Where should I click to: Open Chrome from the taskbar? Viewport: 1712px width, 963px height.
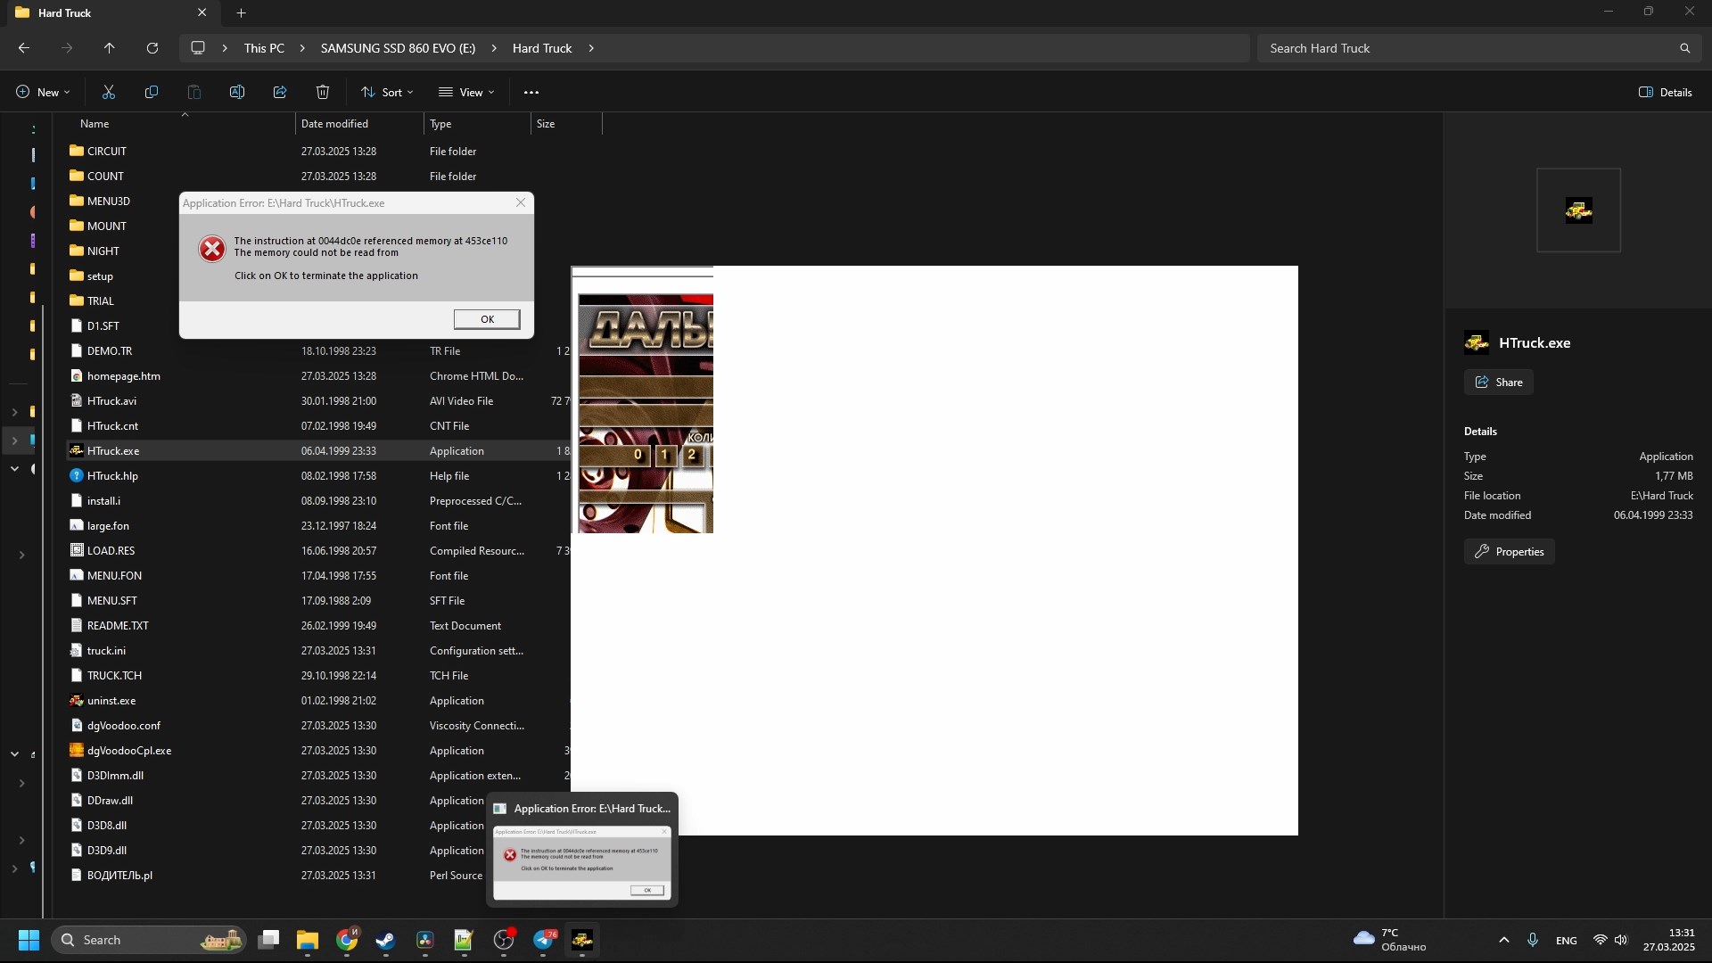(x=347, y=940)
